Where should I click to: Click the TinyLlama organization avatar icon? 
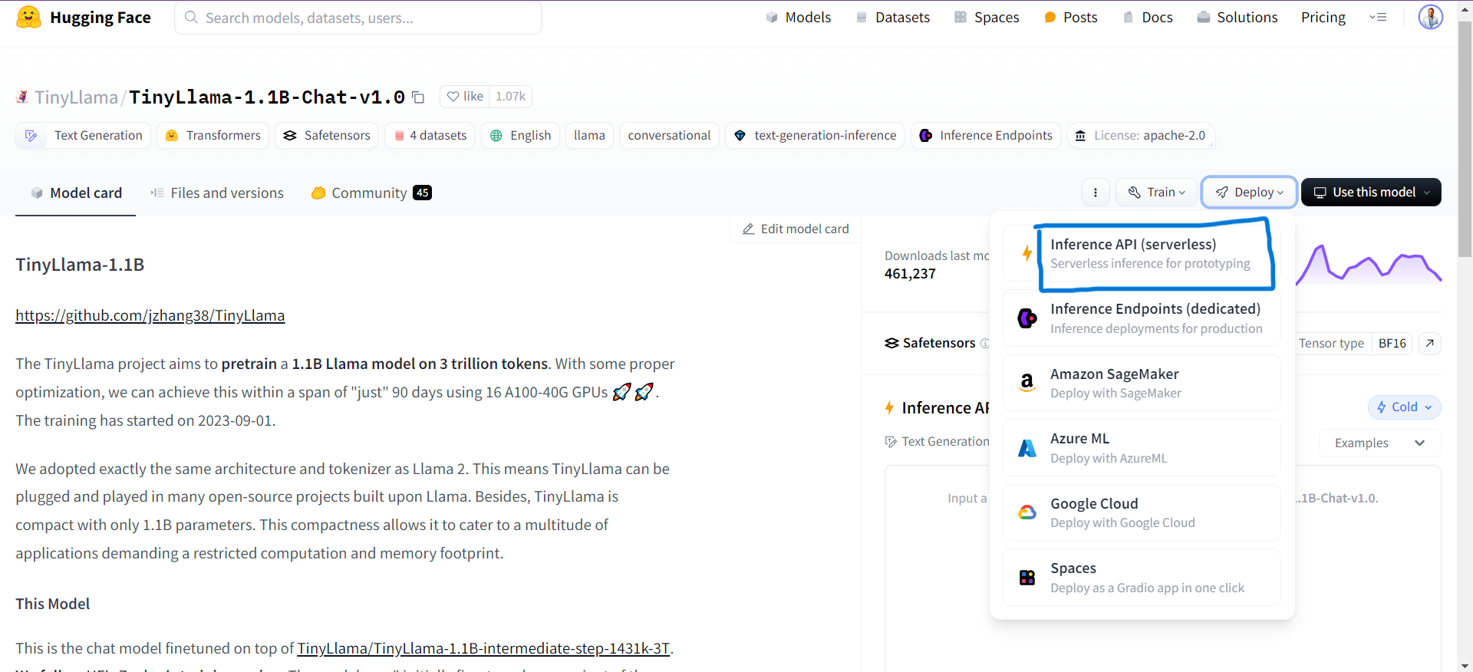coord(22,97)
